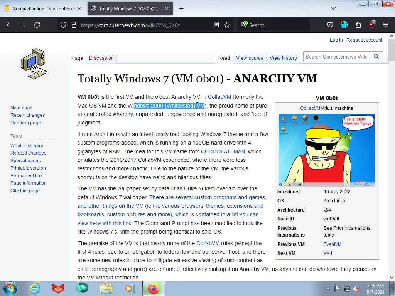
Task: Toggle reader view icon in address bar
Action: pyautogui.click(x=216, y=25)
